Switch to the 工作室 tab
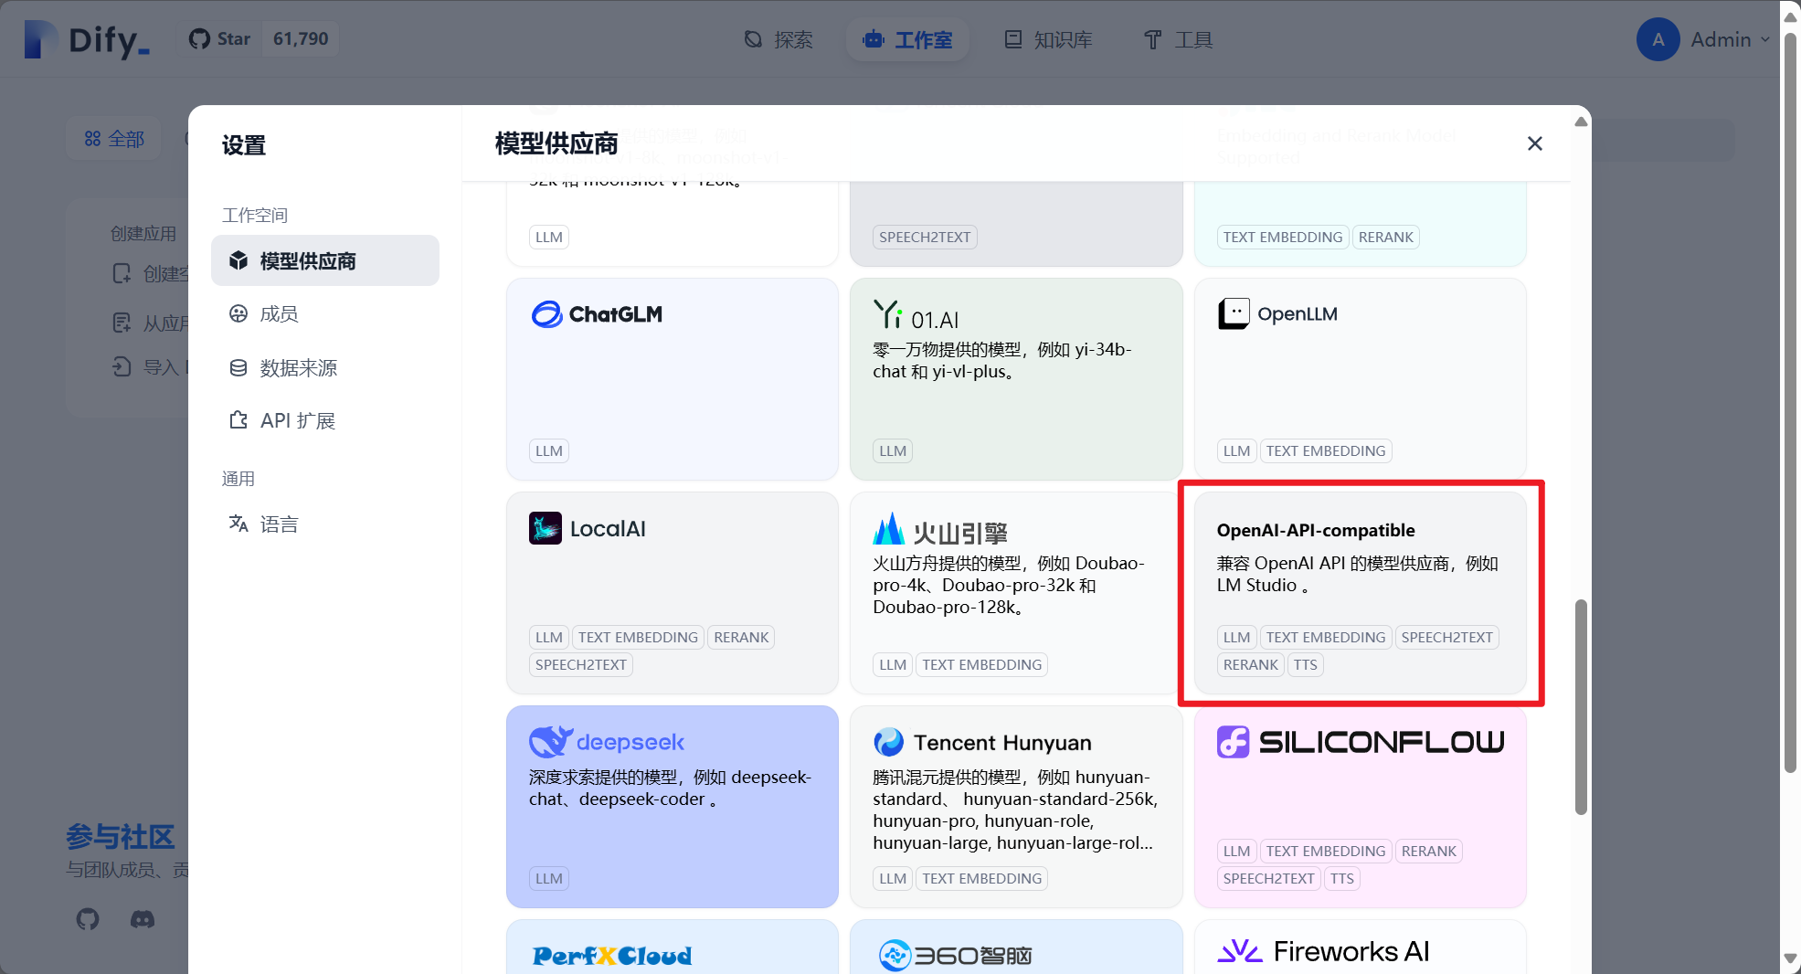 tap(907, 39)
